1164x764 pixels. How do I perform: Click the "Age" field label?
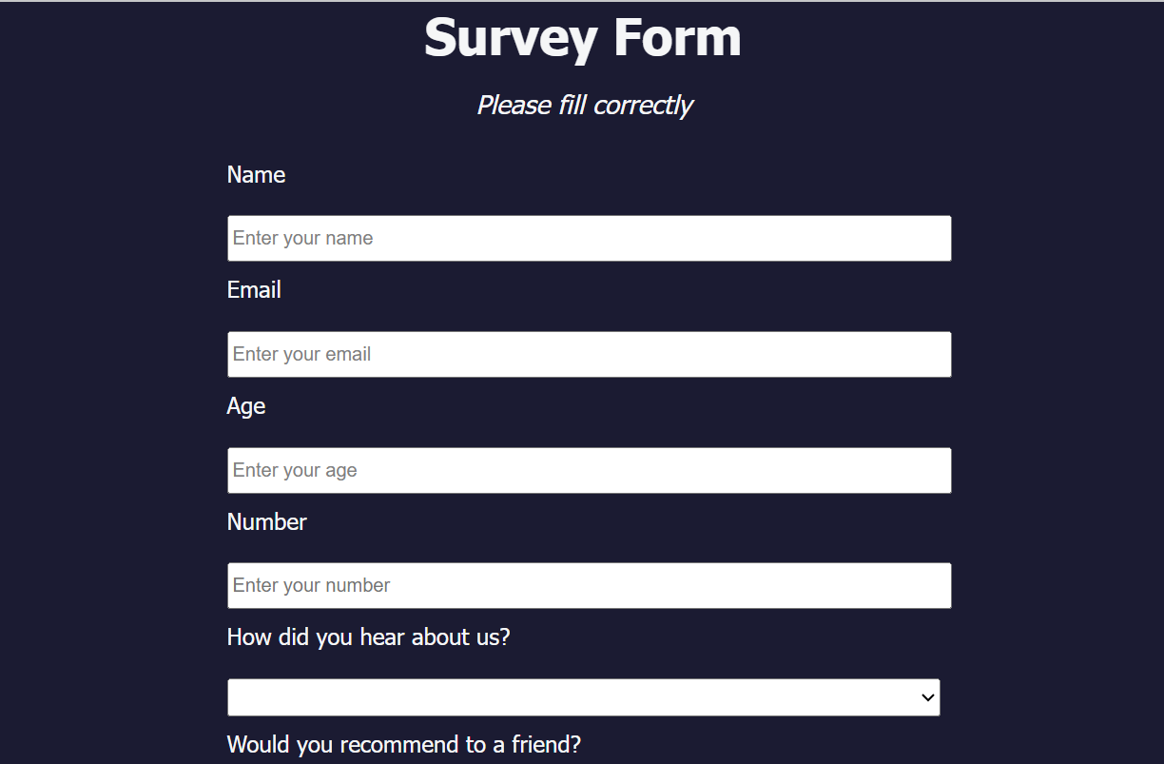(x=245, y=406)
